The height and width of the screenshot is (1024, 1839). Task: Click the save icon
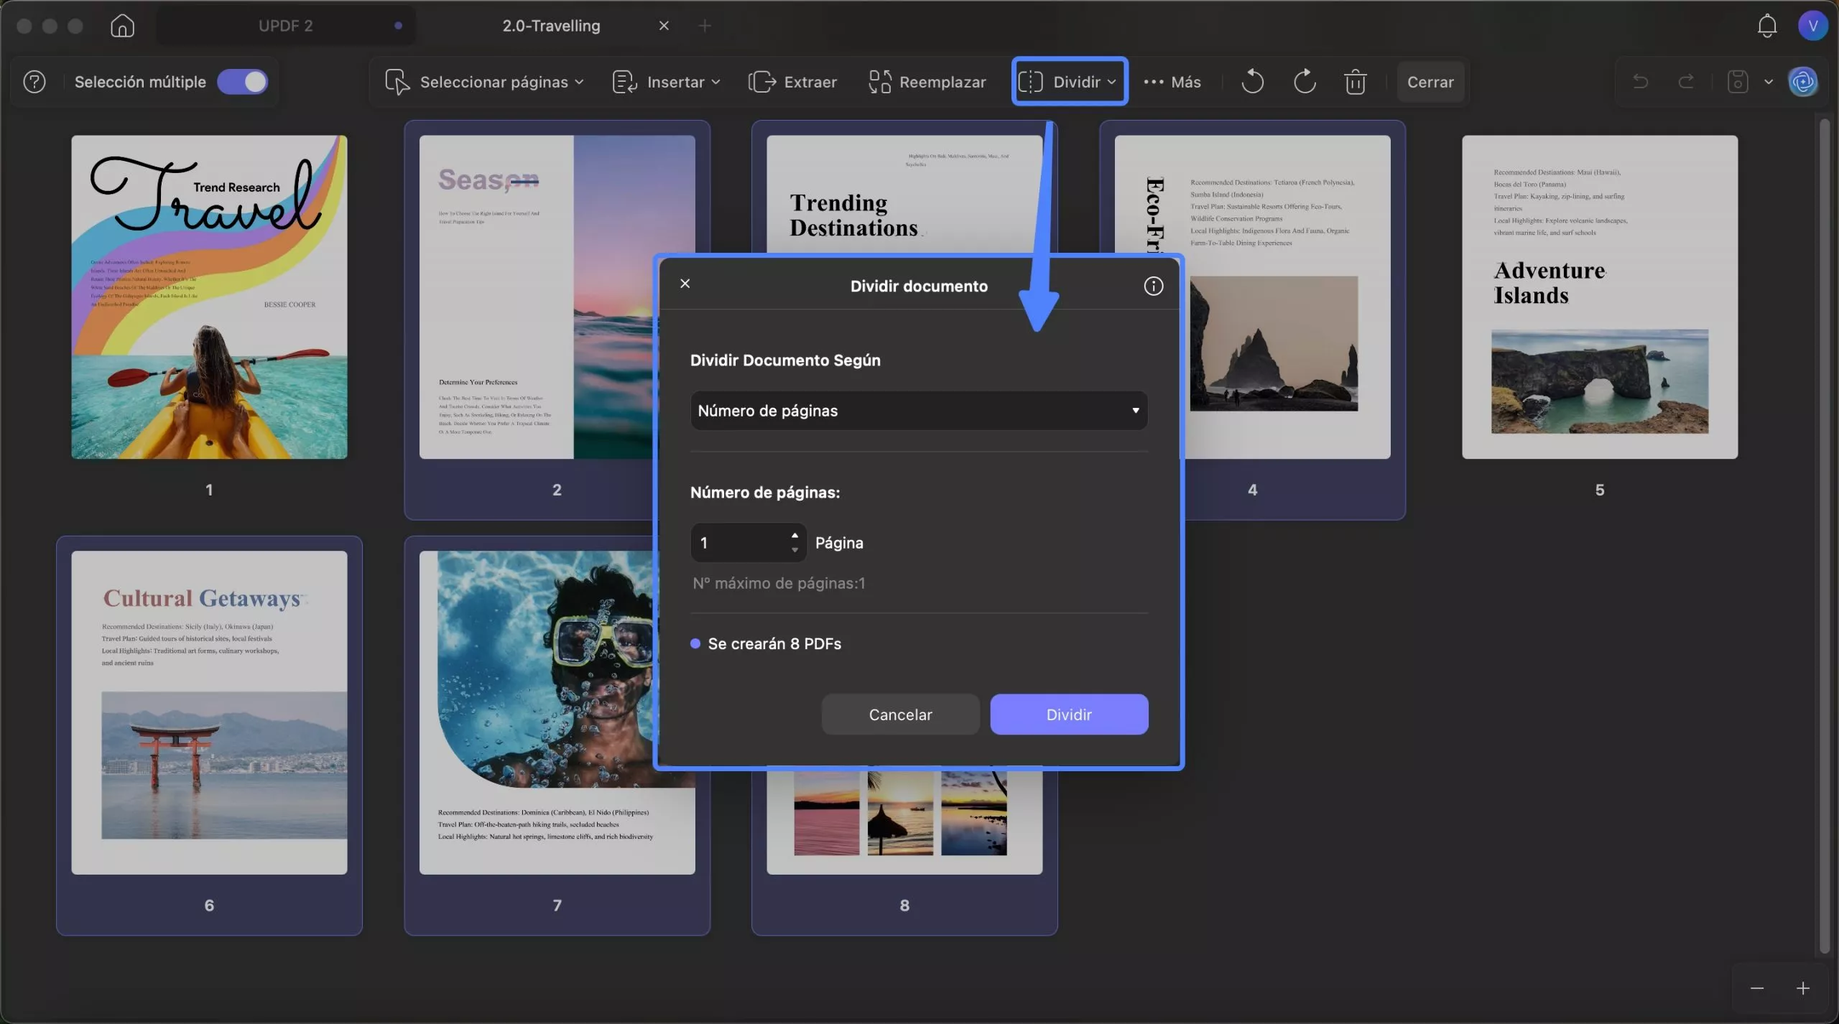point(1737,82)
